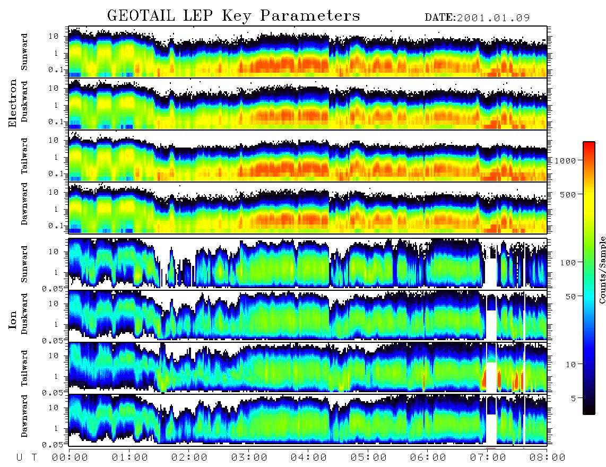This screenshot has height=467, width=606.
Task: Click the 08:00 time tick label
Action: point(548,457)
